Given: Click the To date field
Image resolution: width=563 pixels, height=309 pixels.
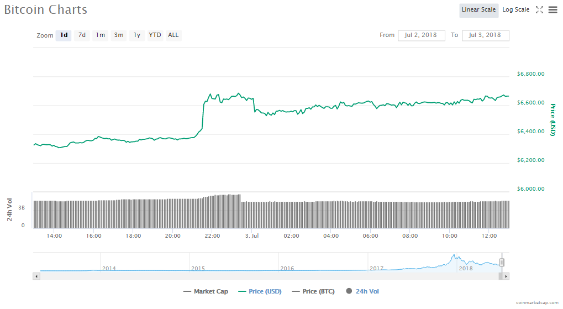Looking at the screenshot, I should point(485,35).
